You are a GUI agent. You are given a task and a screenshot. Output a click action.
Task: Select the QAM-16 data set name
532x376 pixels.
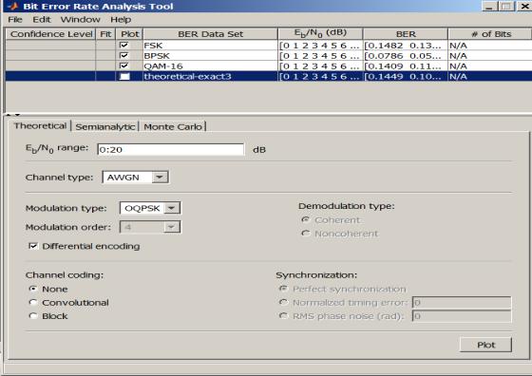click(163, 66)
